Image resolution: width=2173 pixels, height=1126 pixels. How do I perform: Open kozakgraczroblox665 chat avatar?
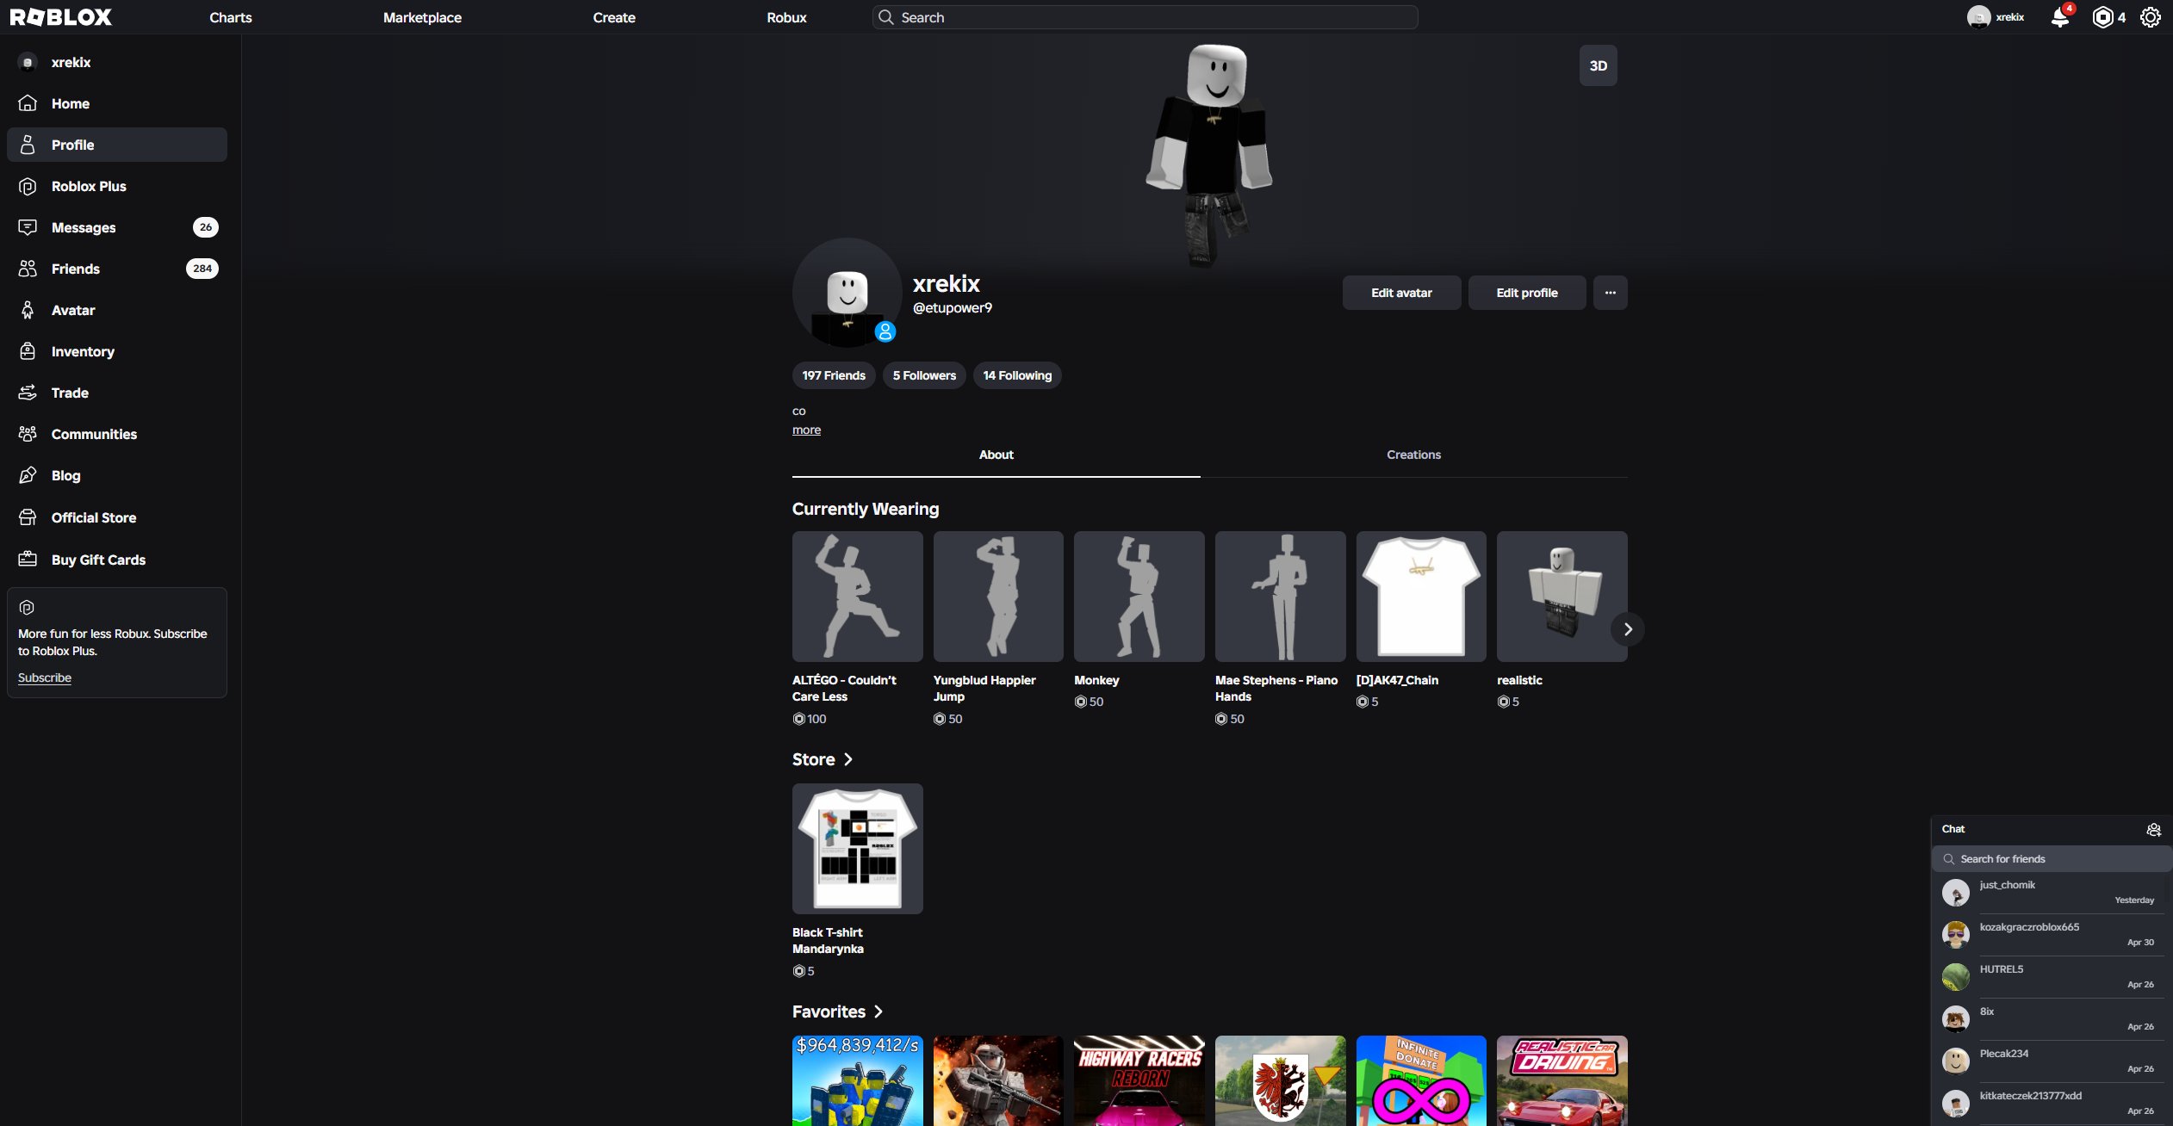click(1955, 935)
